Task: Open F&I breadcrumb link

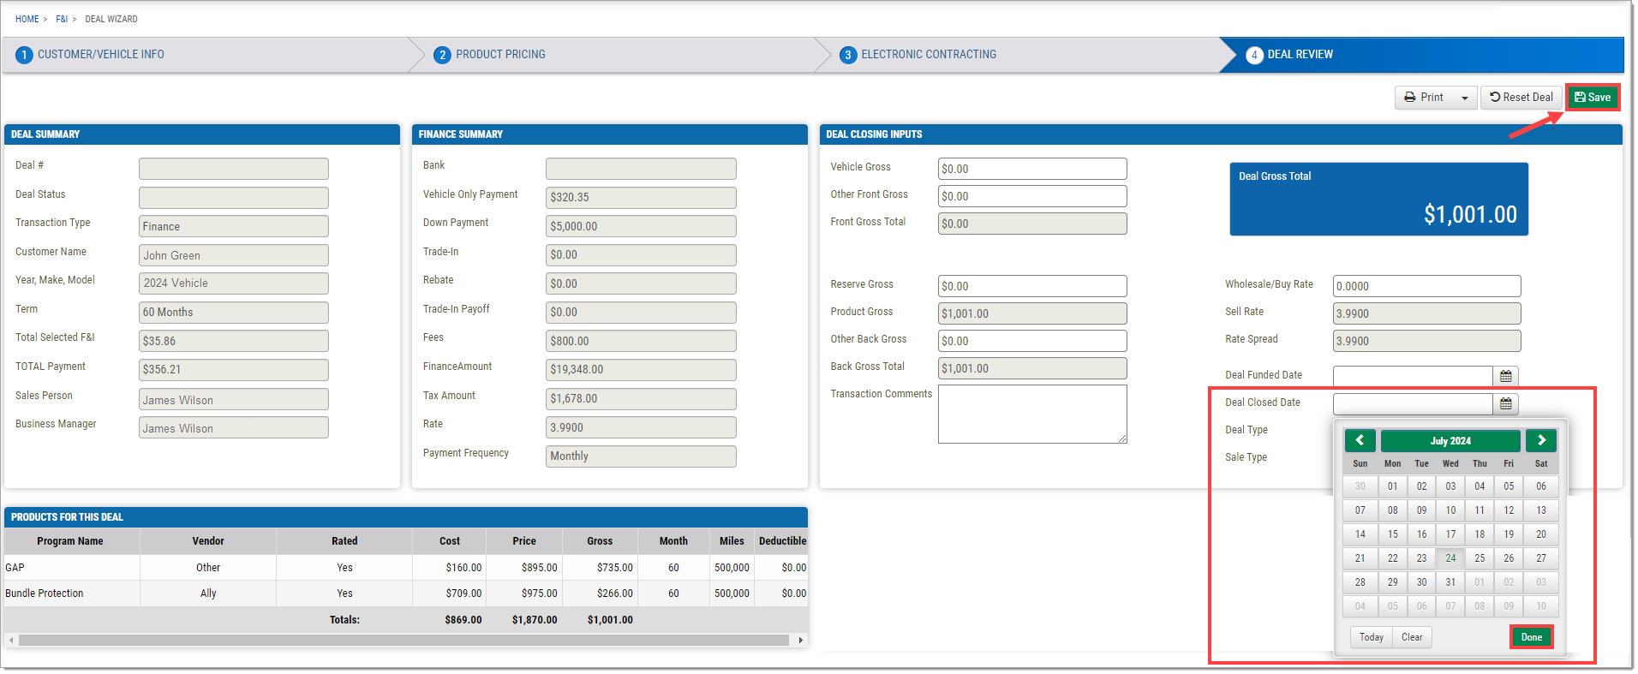Action: 62,19
